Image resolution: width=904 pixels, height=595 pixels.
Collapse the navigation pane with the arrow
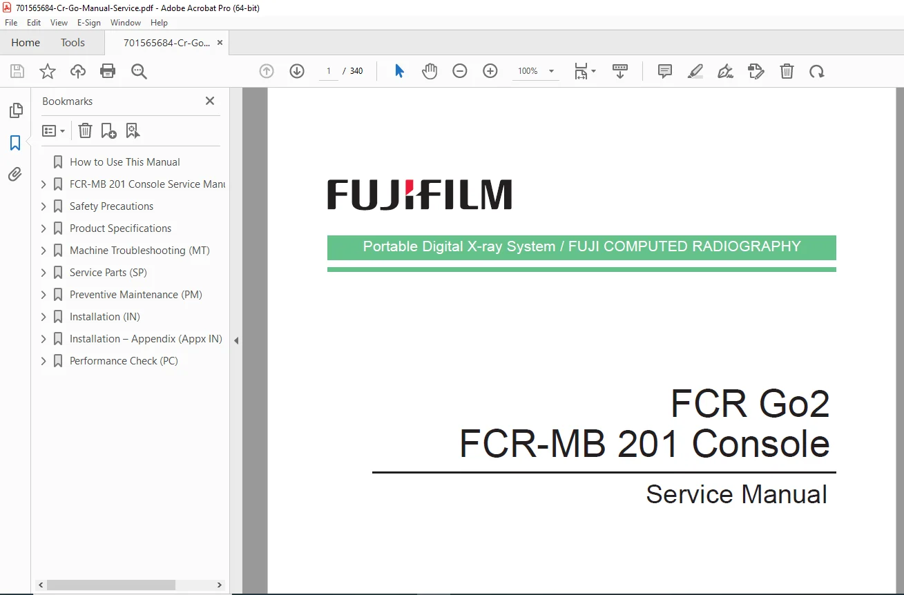pos(236,340)
